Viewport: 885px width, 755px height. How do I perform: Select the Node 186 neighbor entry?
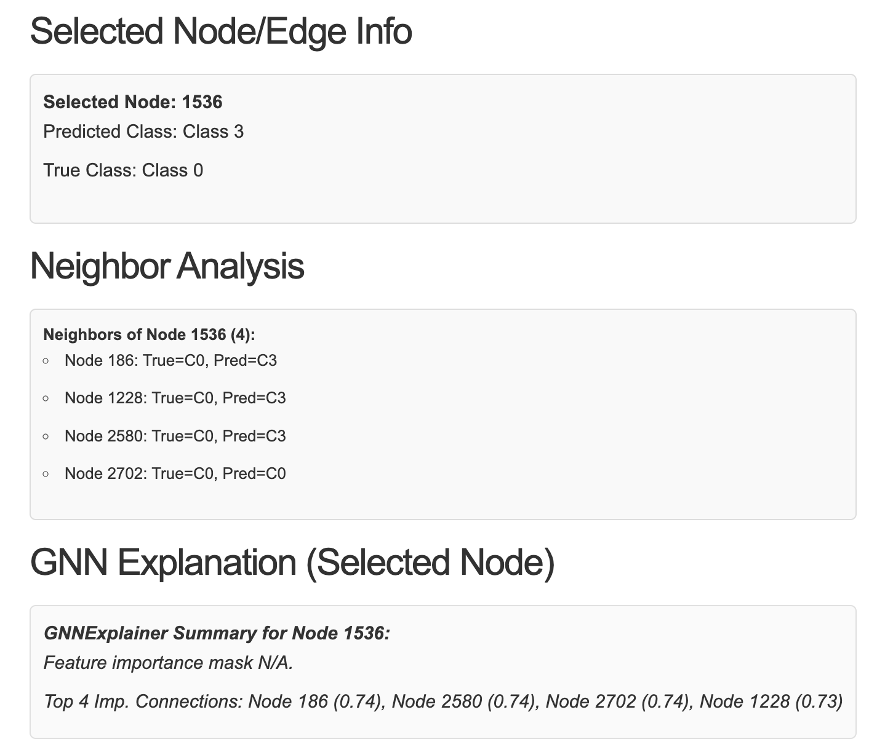(x=170, y=360)
